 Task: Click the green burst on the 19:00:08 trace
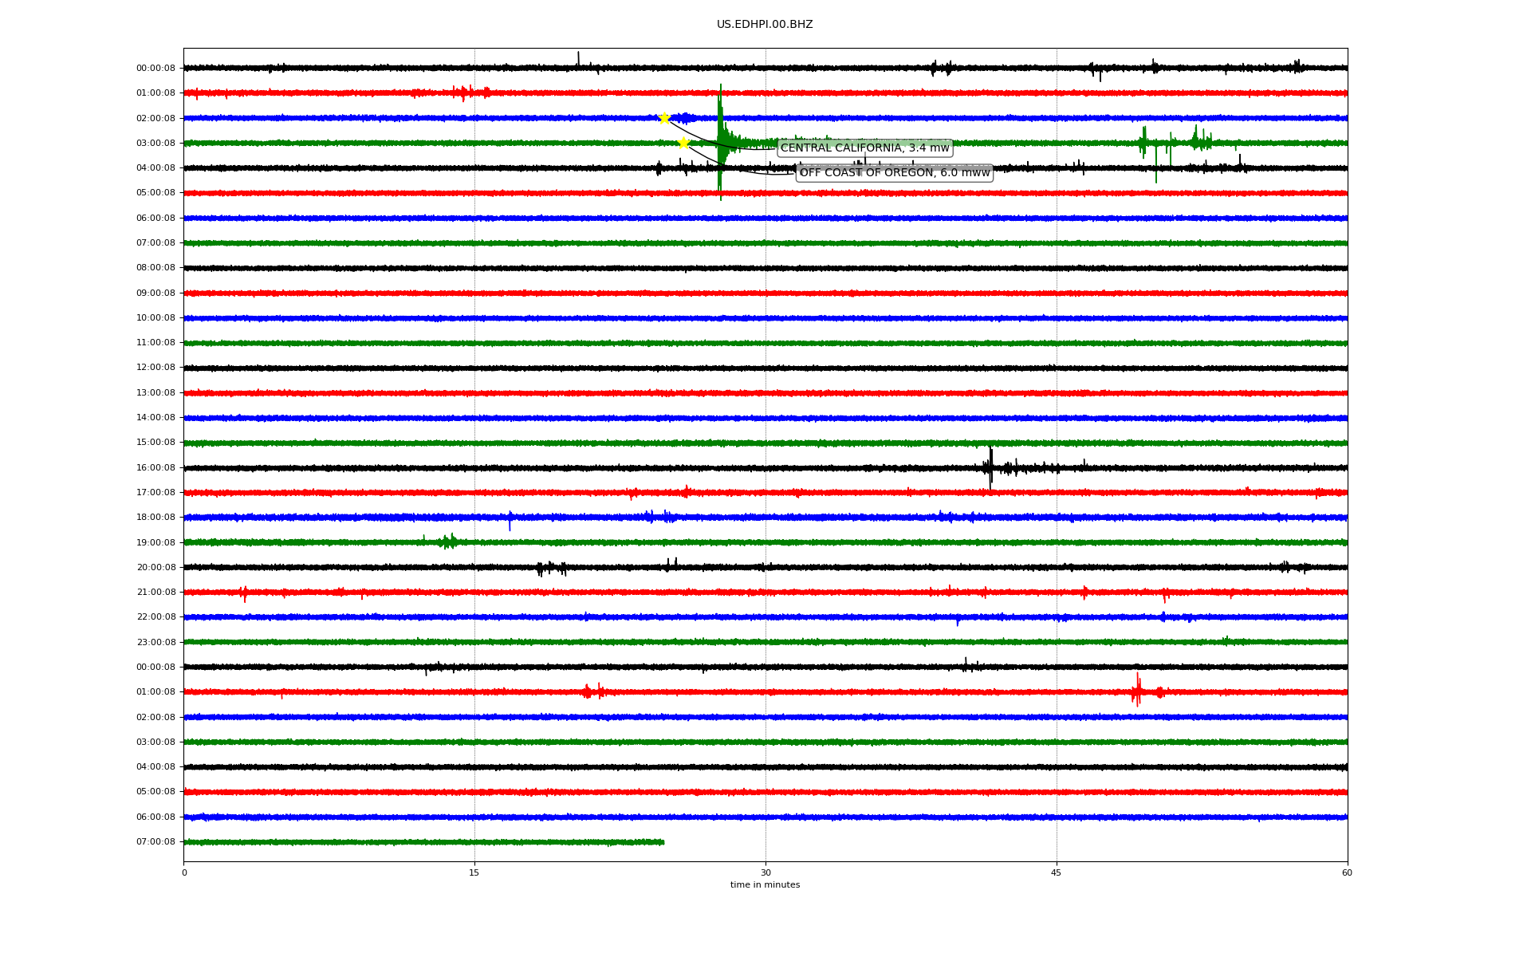coord(449,542)
